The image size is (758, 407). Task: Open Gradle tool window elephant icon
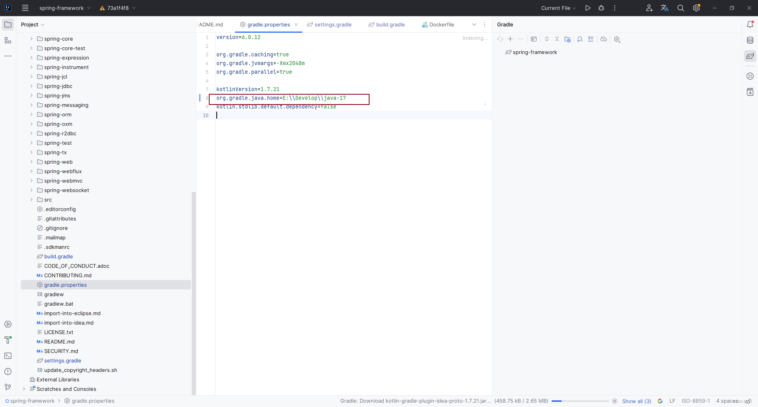[x=750, y=56]
